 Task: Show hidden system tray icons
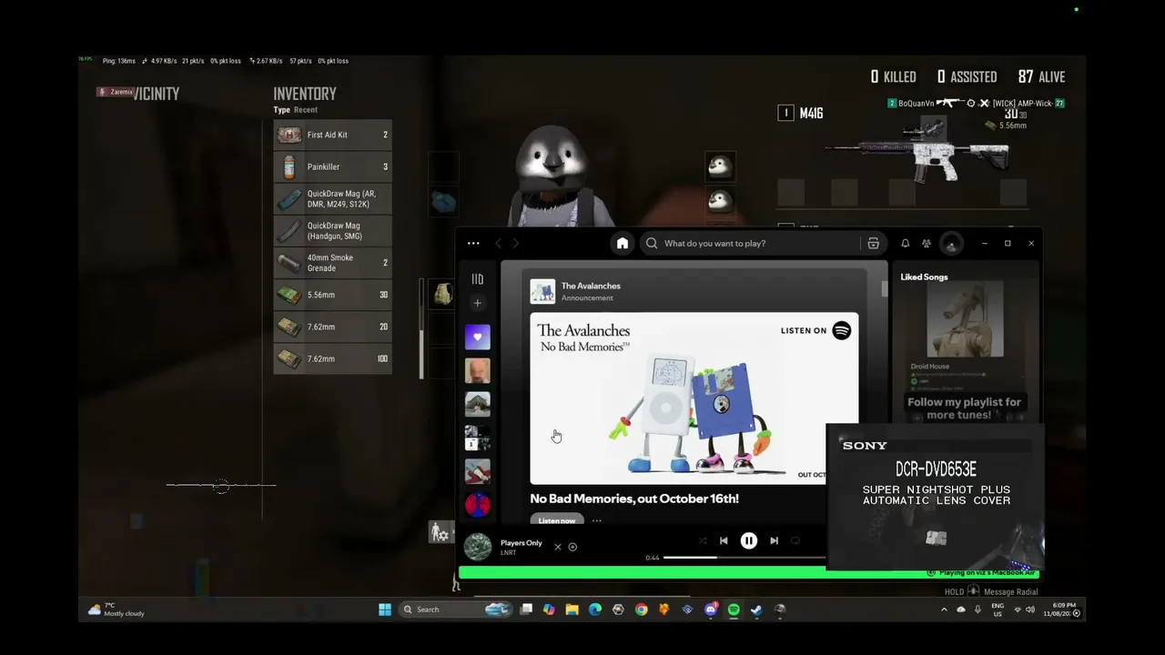[944, 610]
